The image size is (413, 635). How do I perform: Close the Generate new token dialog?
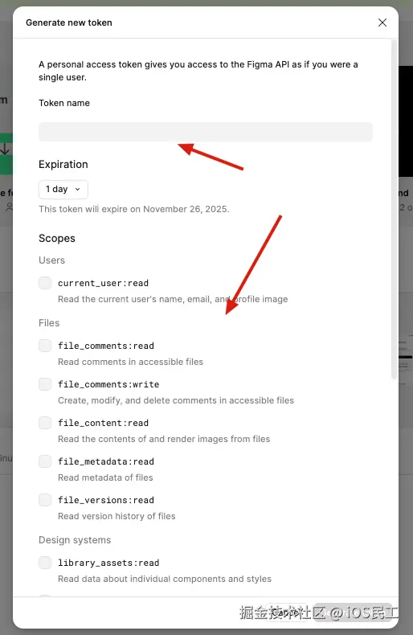[382, 23]
